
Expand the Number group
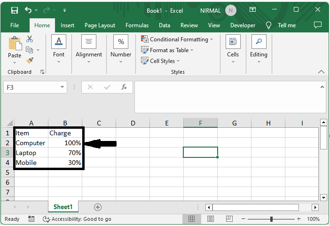click(121, 49)
